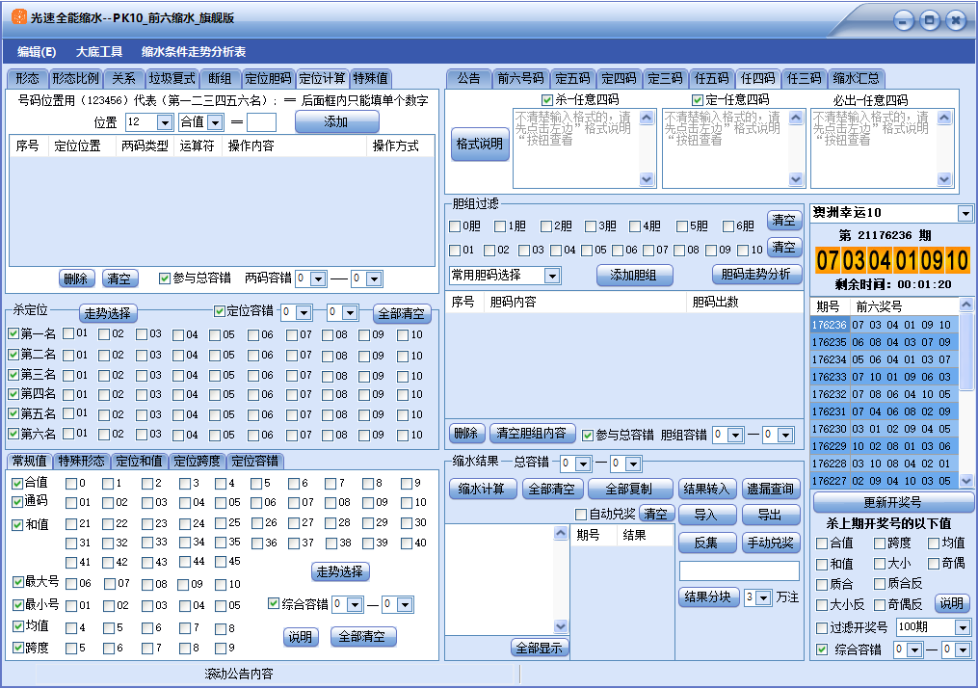This screenshot has height=689, width=978.
Task: Toggle the 过滤开奖号 checkbox
Action: 822,627
